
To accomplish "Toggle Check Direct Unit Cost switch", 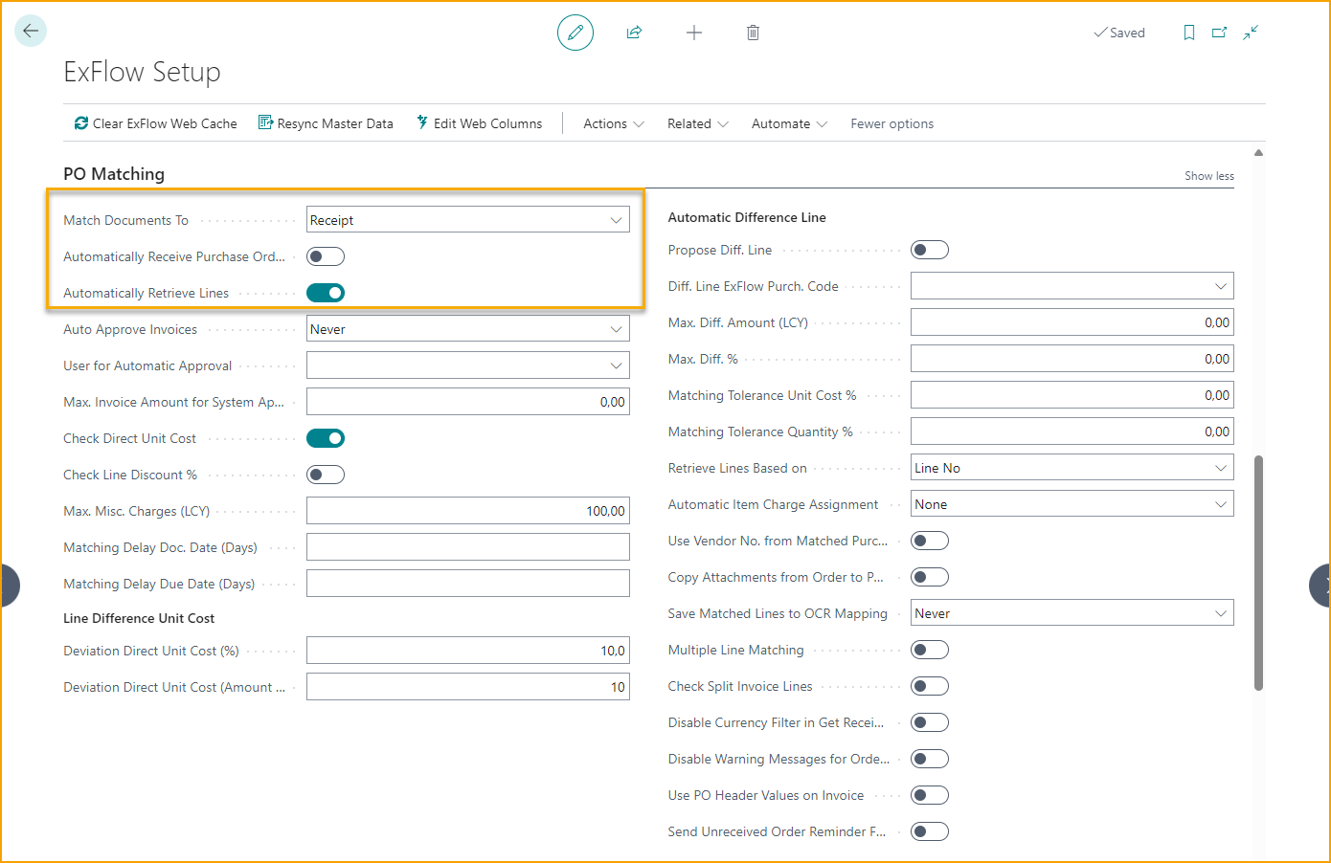I will pos(326,438).
